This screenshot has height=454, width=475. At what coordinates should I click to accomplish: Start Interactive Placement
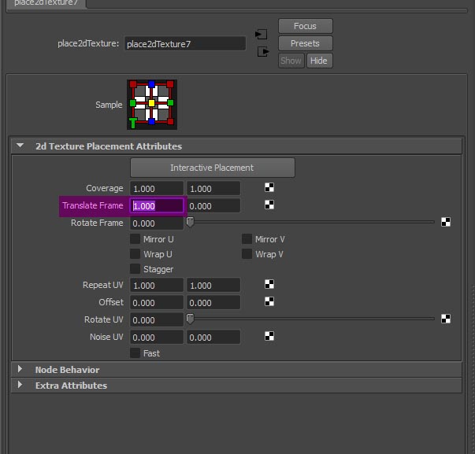[x=213, y=168]
